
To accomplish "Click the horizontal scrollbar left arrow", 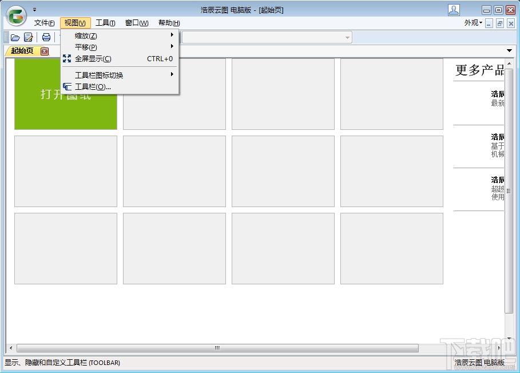I will pos(11,348).
